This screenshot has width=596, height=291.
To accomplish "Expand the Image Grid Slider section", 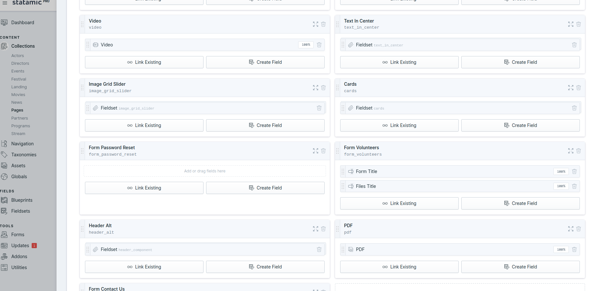I will (316, 88).
